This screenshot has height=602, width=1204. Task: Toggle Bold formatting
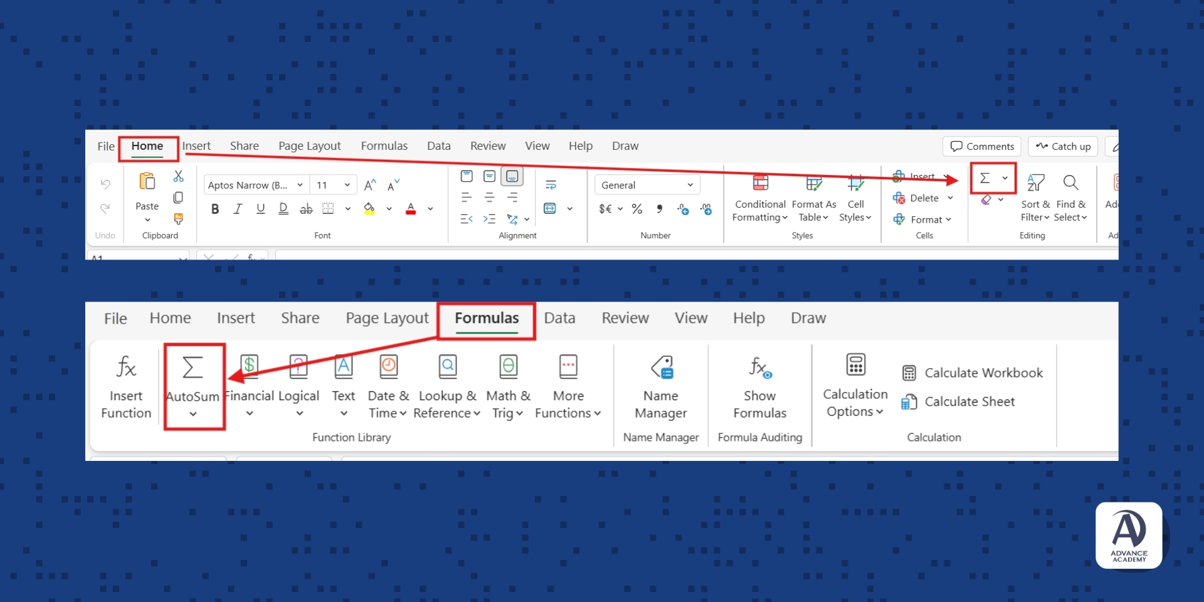215,209
